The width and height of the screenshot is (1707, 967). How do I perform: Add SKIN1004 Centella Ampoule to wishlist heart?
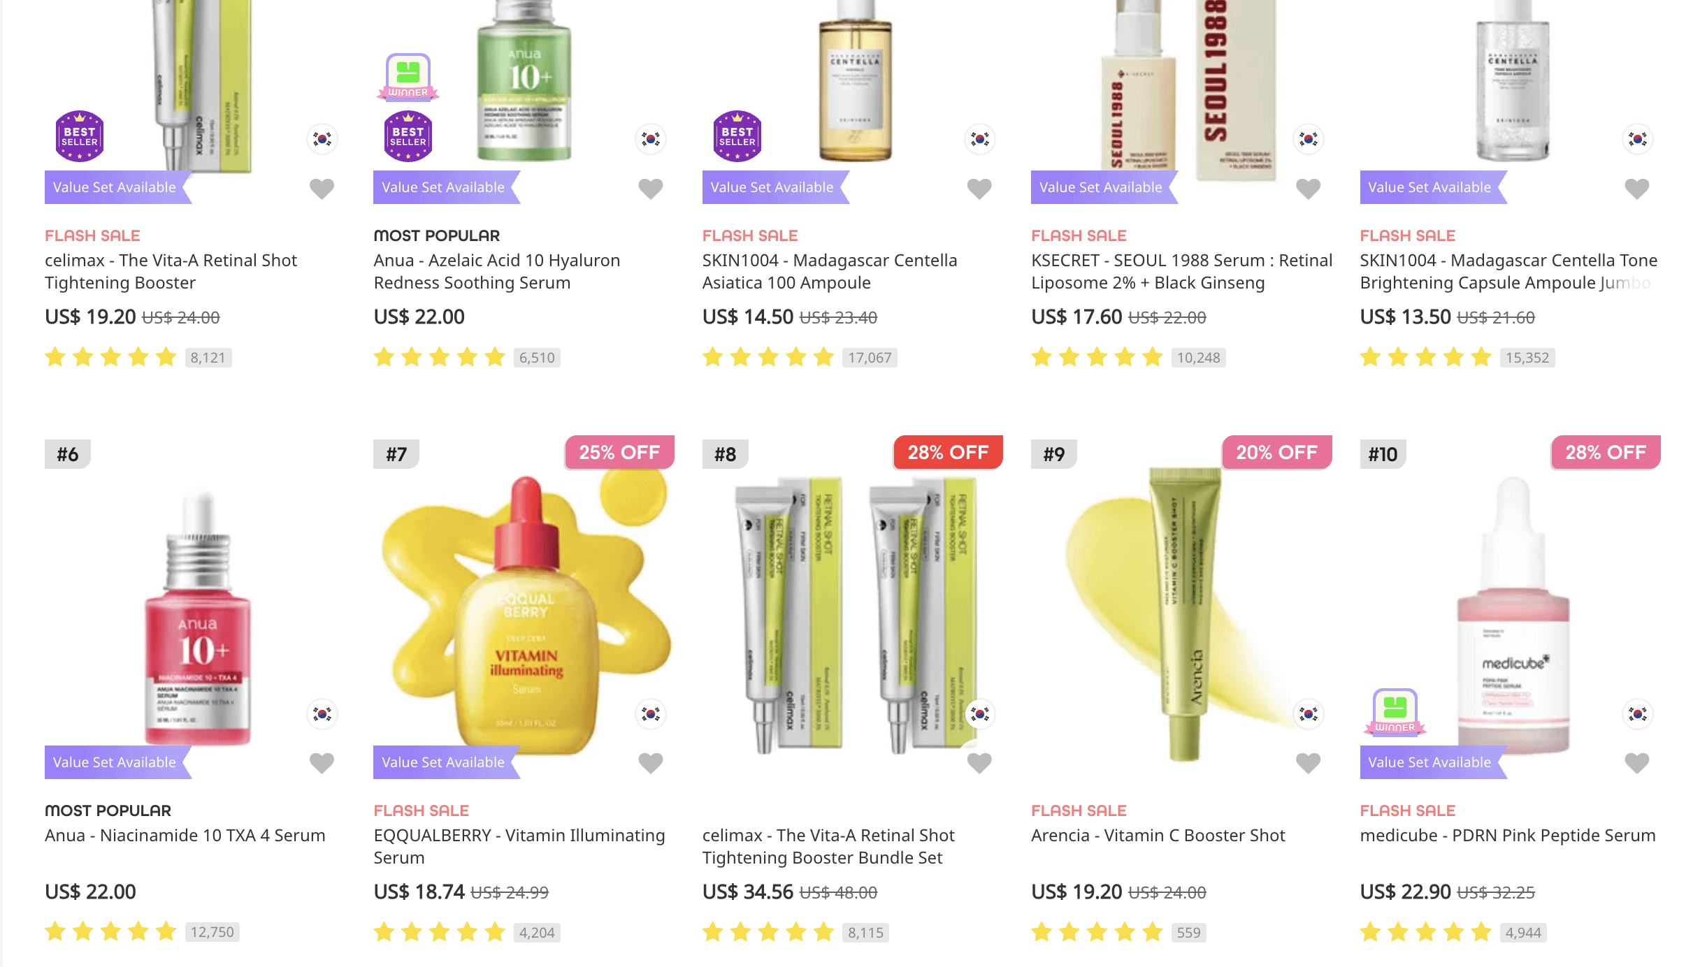[x=979, y=188]
